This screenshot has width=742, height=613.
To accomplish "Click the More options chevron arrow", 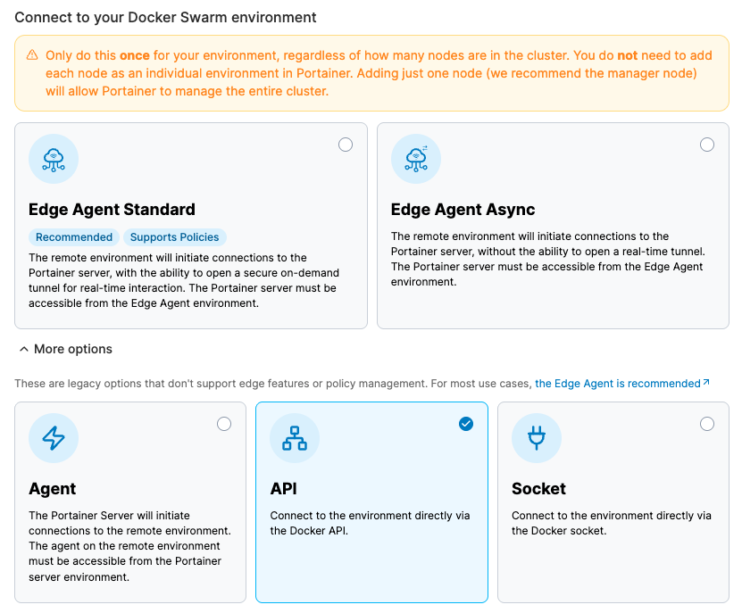I will click(x=22, y=349).
